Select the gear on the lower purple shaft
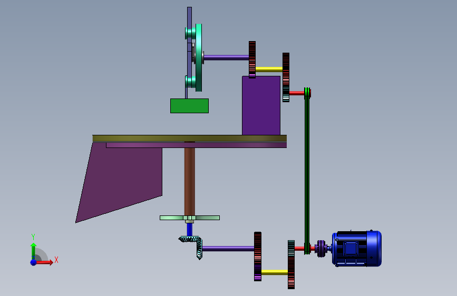The height and width of the screenshot is (296, 457). pyautogui.click(x=258, y=256)
